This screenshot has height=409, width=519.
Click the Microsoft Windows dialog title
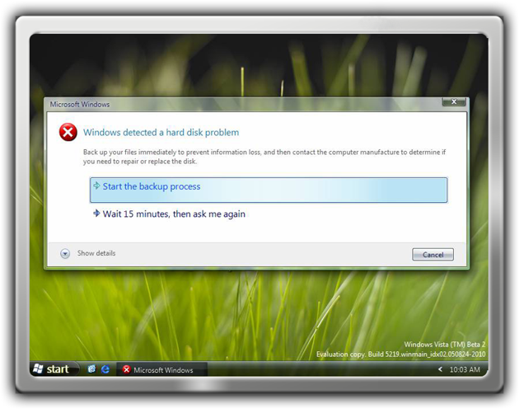click(79, 105)
